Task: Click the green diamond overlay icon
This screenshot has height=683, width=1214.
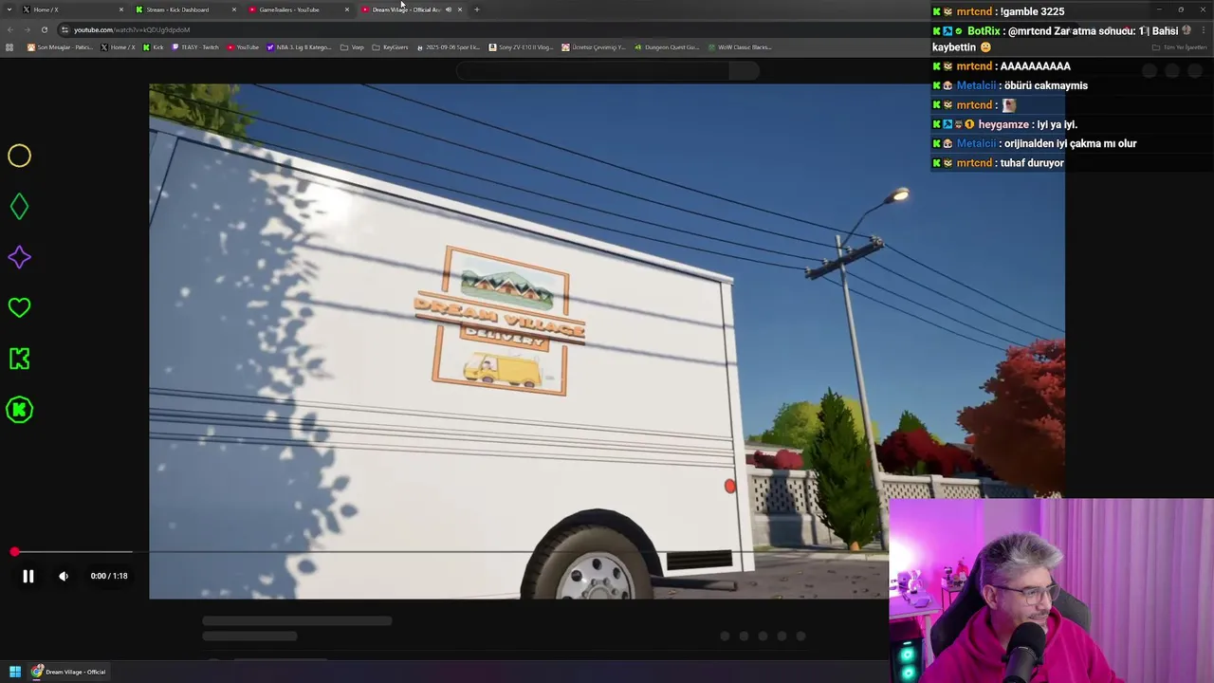Action: coord(19,206)
